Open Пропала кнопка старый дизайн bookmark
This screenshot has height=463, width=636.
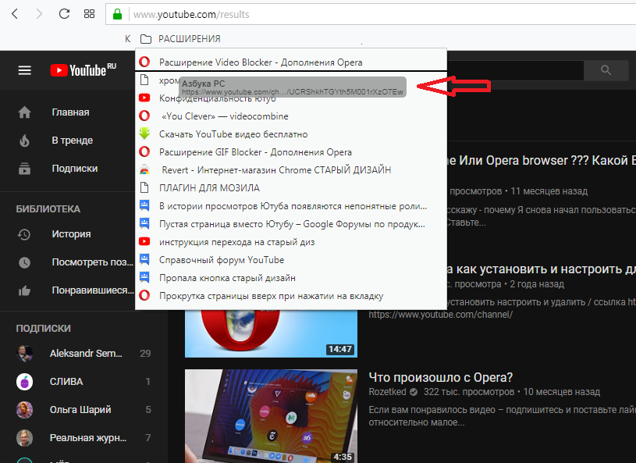[x=291, y=277]
